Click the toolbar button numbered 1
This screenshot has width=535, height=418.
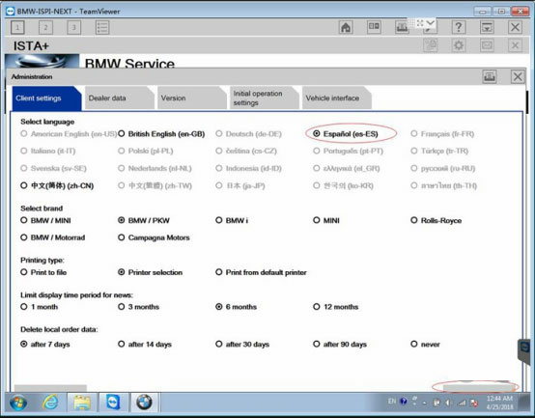[17, 28]
